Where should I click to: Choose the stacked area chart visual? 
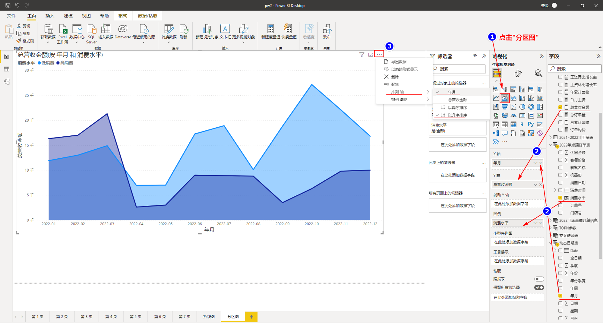(x=513, y=98)
